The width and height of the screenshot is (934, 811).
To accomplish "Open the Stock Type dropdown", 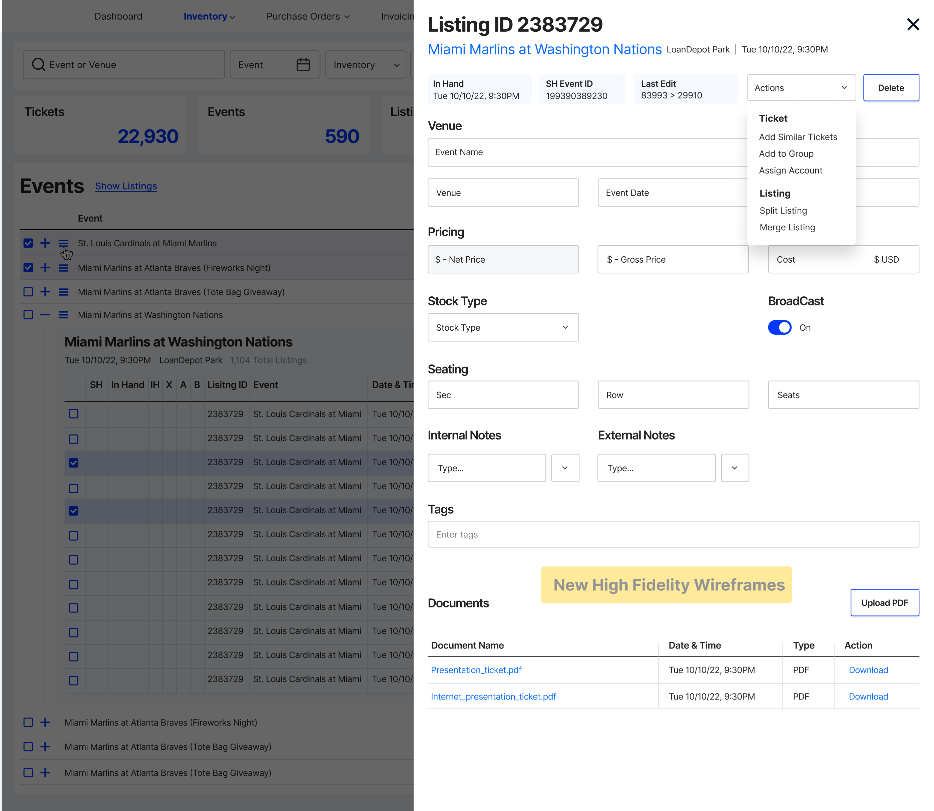I will [x=503, y=328].
